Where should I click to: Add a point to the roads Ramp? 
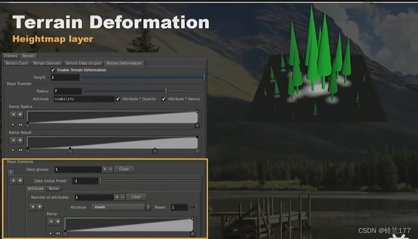[x=58, y=221]
